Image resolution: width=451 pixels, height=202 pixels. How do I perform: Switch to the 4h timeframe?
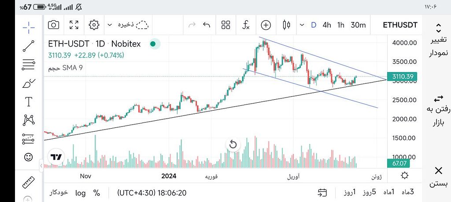pos(327,25)
